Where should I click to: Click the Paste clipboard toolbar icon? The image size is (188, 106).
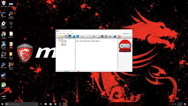tap(90, 37)
